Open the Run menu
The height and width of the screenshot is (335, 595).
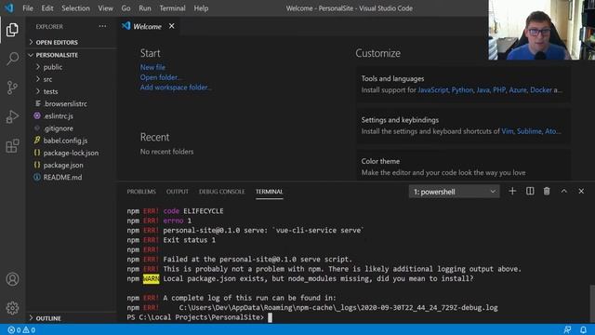145,8
